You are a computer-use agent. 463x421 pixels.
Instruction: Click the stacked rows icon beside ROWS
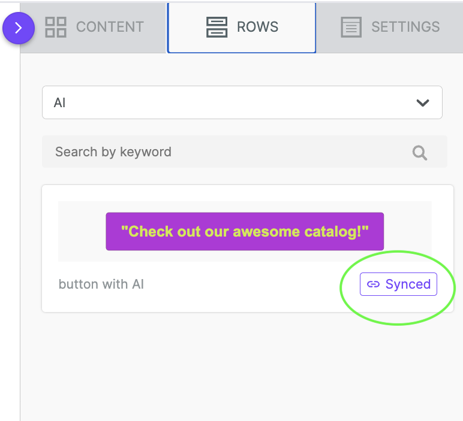click(x=217, y=27)
